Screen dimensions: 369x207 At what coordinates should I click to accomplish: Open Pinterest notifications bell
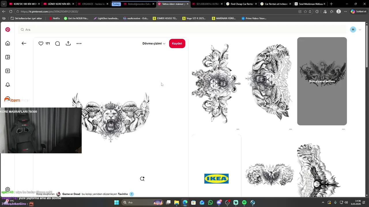click(8, 85)
